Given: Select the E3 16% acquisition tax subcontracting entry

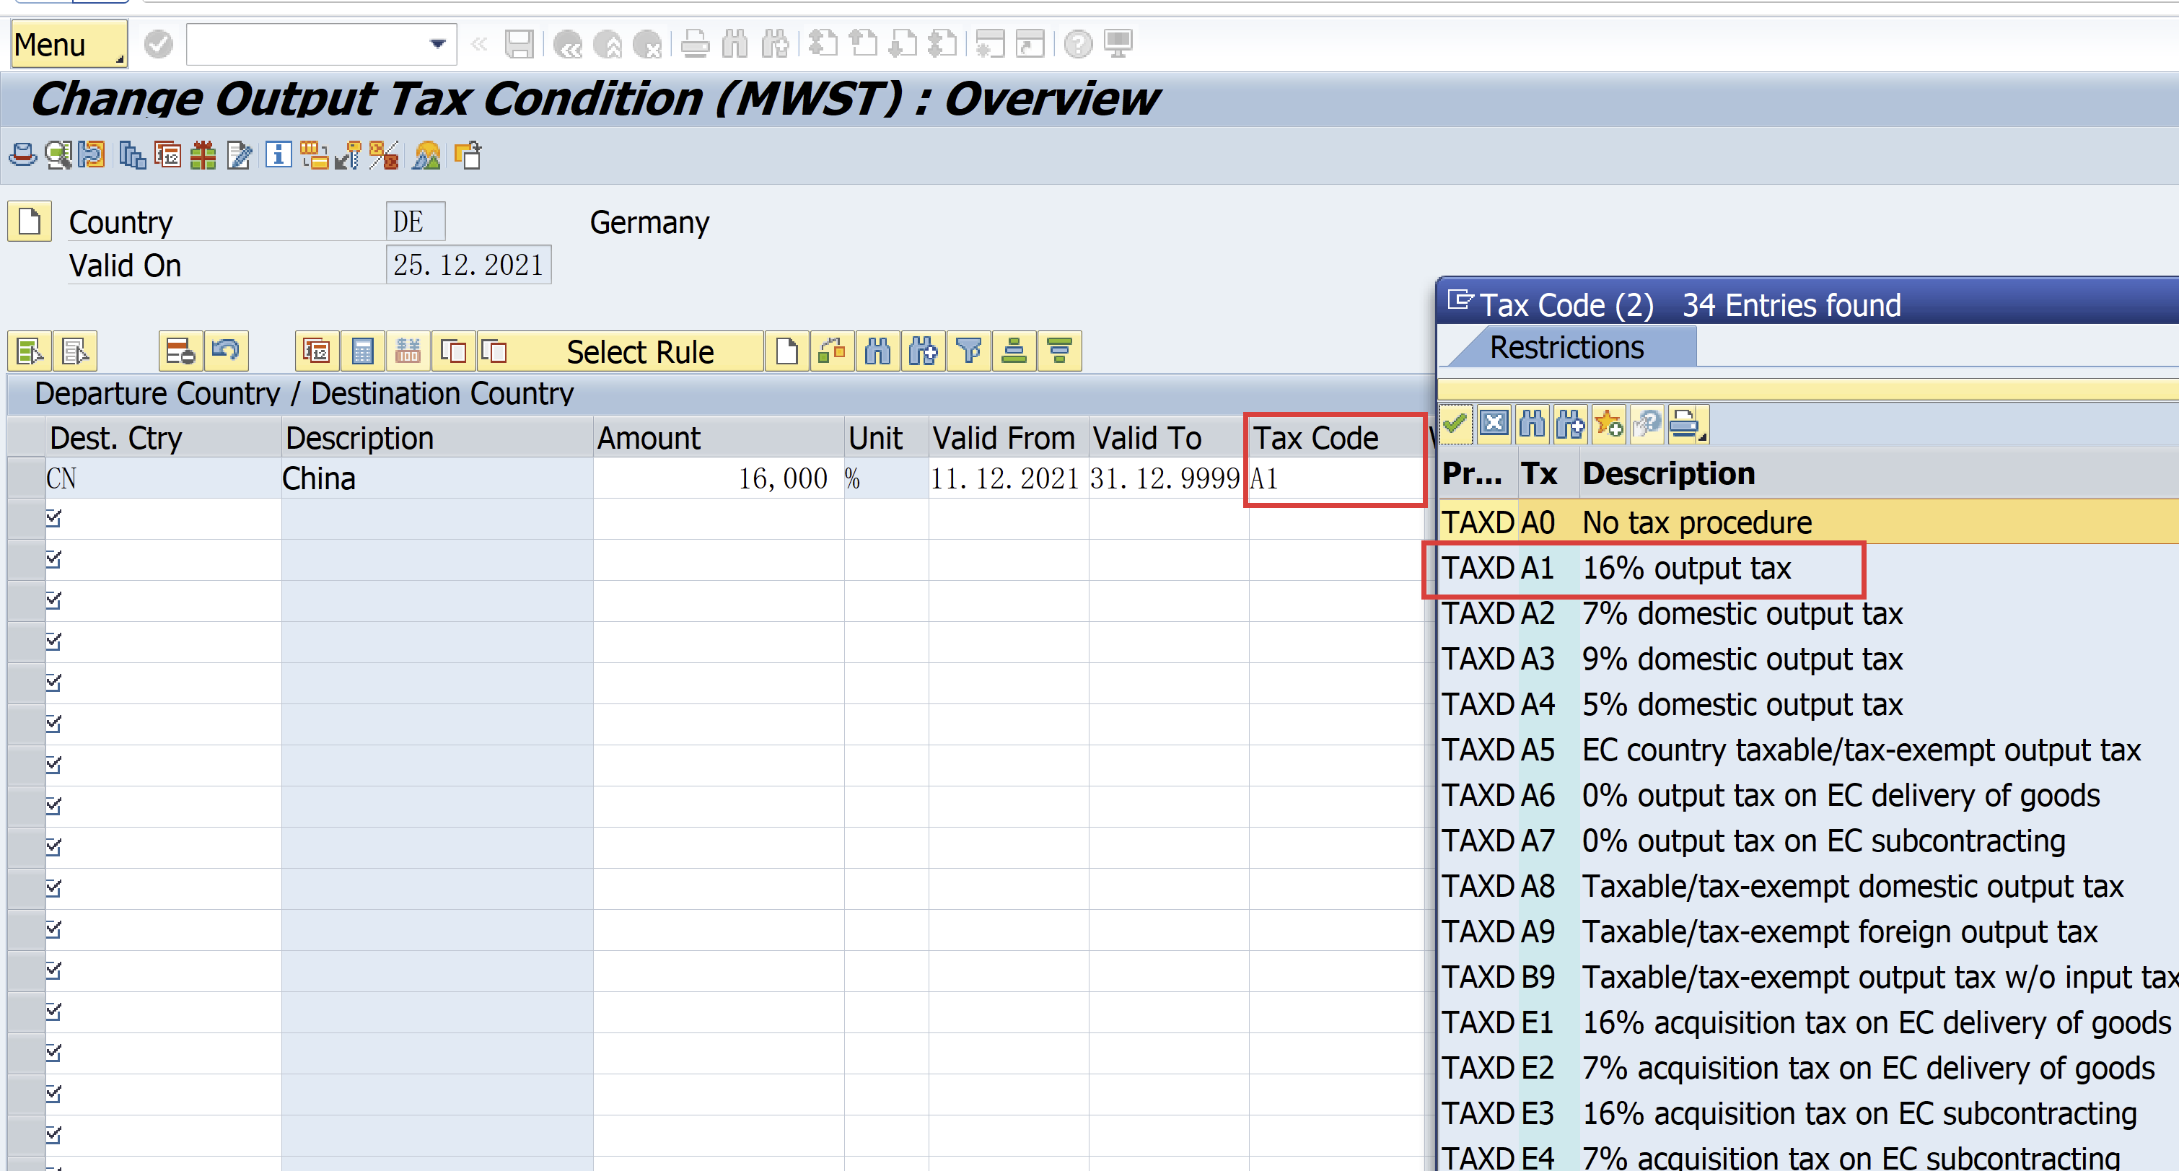Looking at the screenshot, I should (x=1809, y=1113).
